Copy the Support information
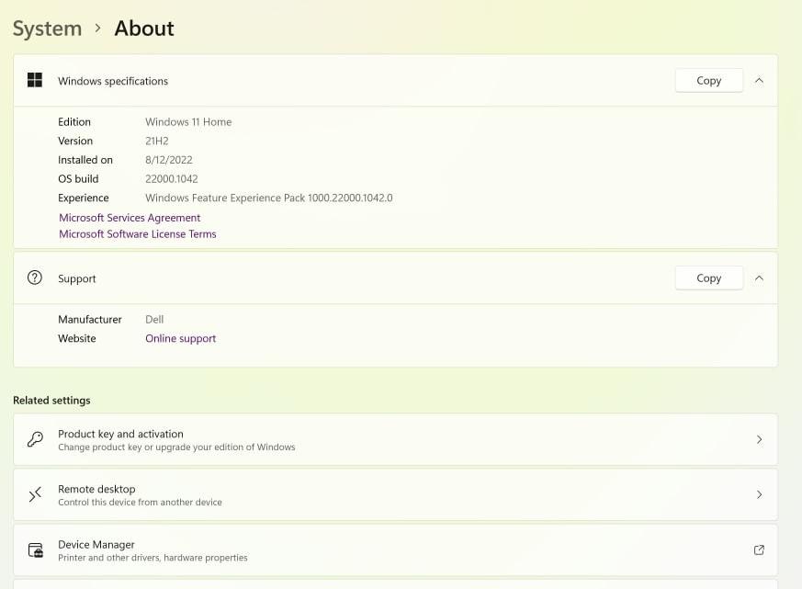This screenshot has width=802, height=589. 709,278
